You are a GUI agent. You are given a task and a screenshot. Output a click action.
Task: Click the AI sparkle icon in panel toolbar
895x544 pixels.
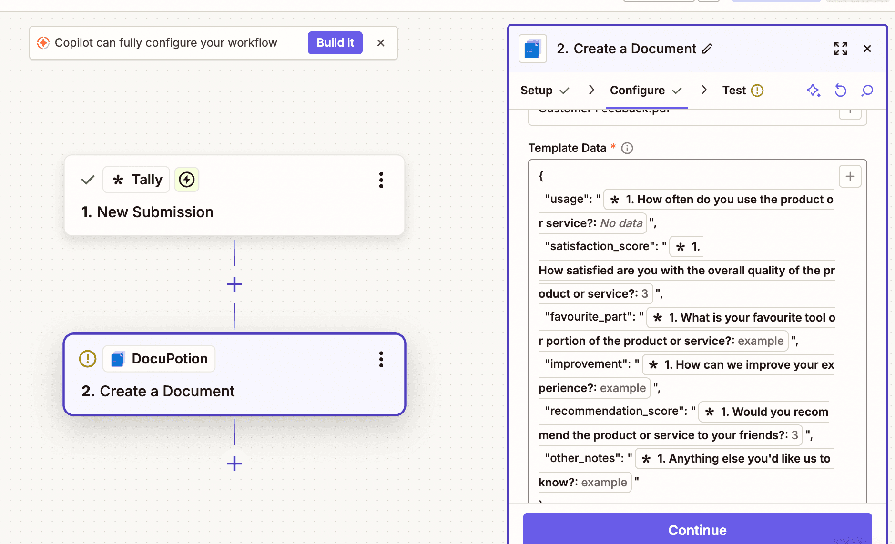[814, 91]
